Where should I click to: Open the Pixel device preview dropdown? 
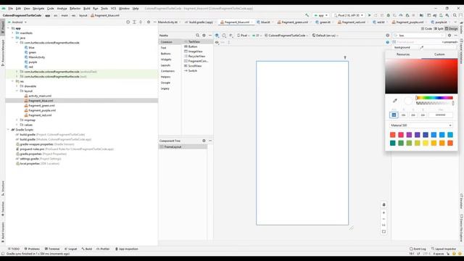tap(243, 36)
